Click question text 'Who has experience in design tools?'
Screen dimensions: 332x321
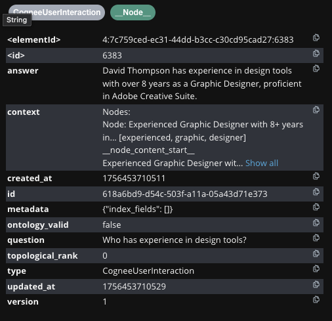pyautogui.click(x=175, y=240)
